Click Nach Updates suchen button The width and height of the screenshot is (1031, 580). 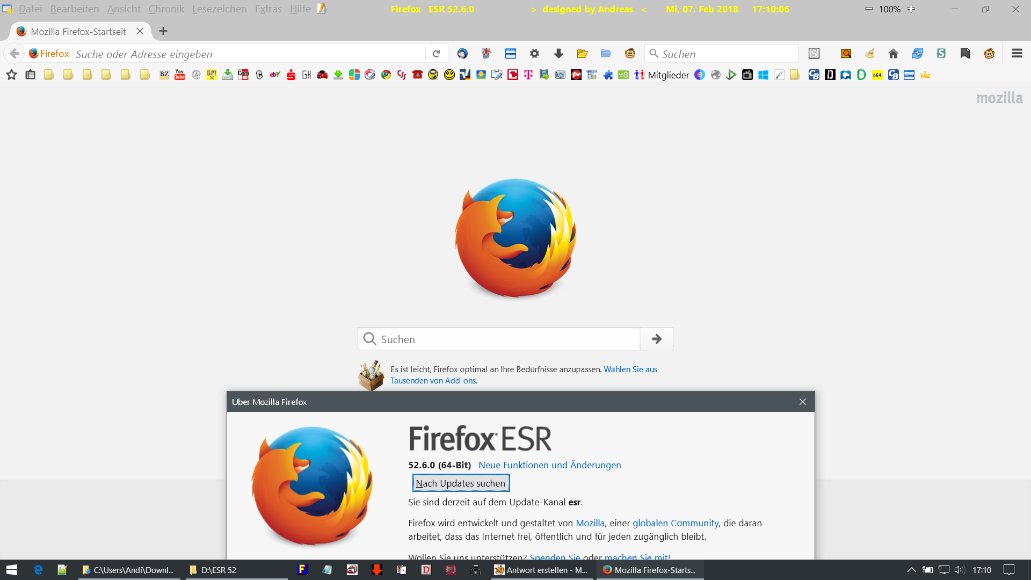click(461, 483)
